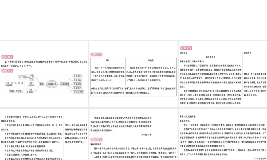Open the slide thumbnail with the 环保倡议书 mind map
The width and height of the screenshot is (267, 160).
(44, 74)
